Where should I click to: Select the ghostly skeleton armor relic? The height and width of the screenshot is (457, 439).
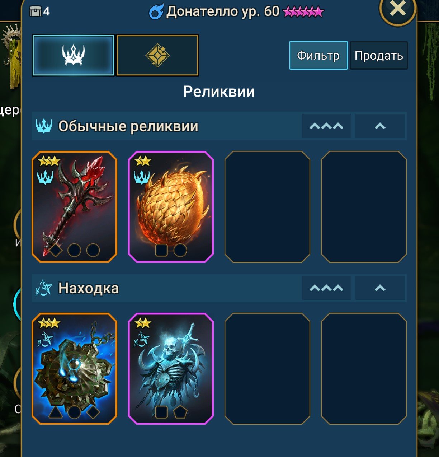click(171, 369)
